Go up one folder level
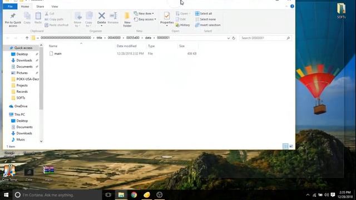356x200 pixels. 27,38
